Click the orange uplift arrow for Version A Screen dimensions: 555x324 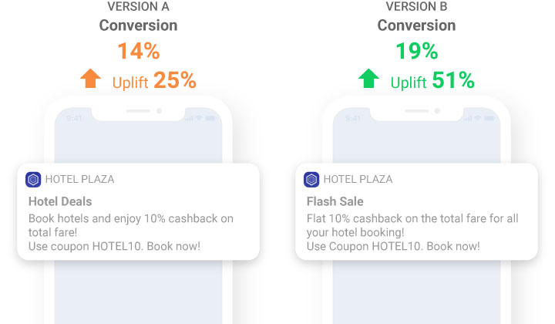point(91,79)
